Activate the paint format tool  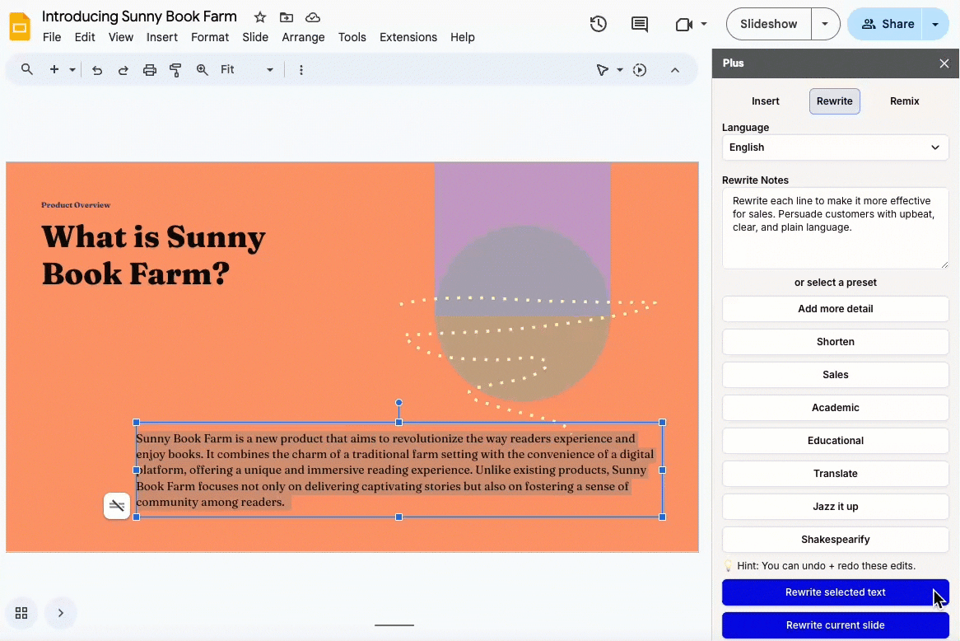(x=175, y=70)
